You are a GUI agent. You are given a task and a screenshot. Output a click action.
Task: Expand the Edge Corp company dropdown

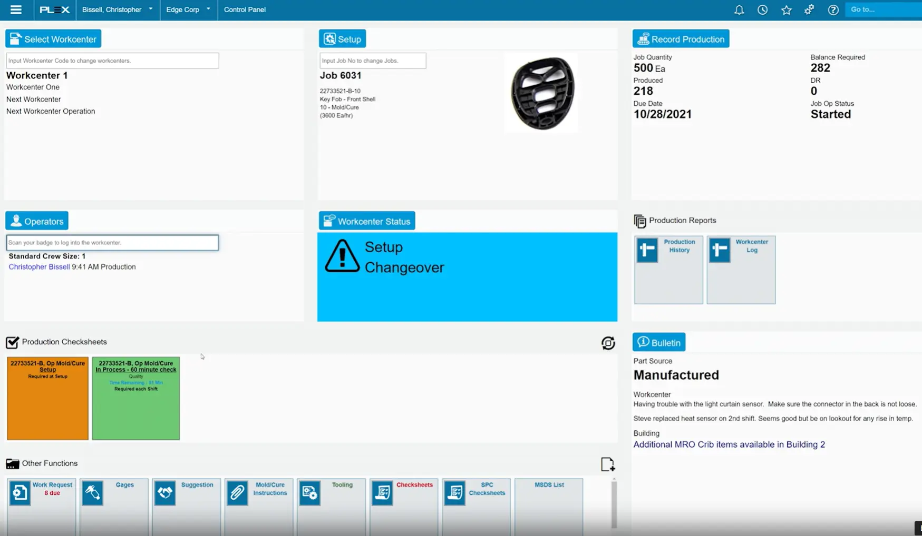click(x=188, y=9)
